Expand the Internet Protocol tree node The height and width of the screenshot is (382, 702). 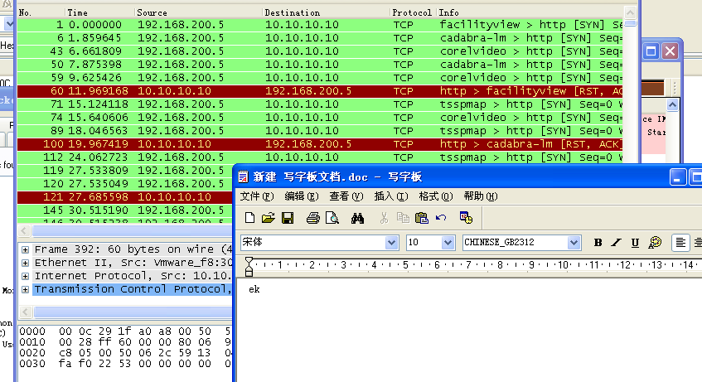[26, 276]
